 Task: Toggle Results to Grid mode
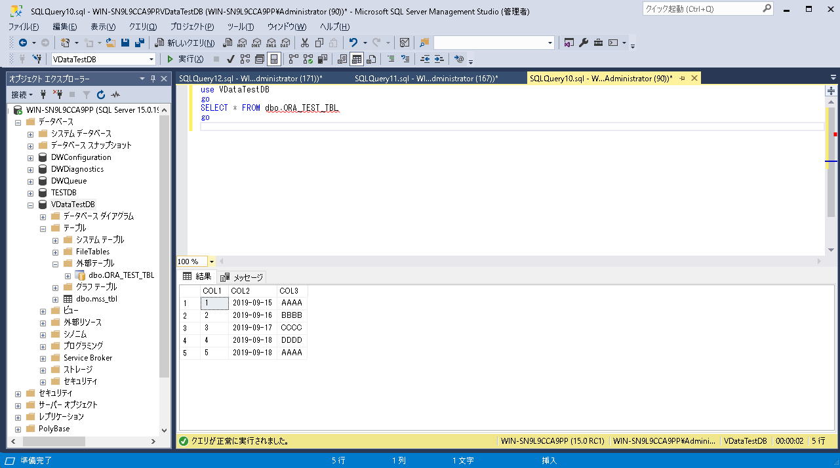pyautogui.click(x=357, y=59)
